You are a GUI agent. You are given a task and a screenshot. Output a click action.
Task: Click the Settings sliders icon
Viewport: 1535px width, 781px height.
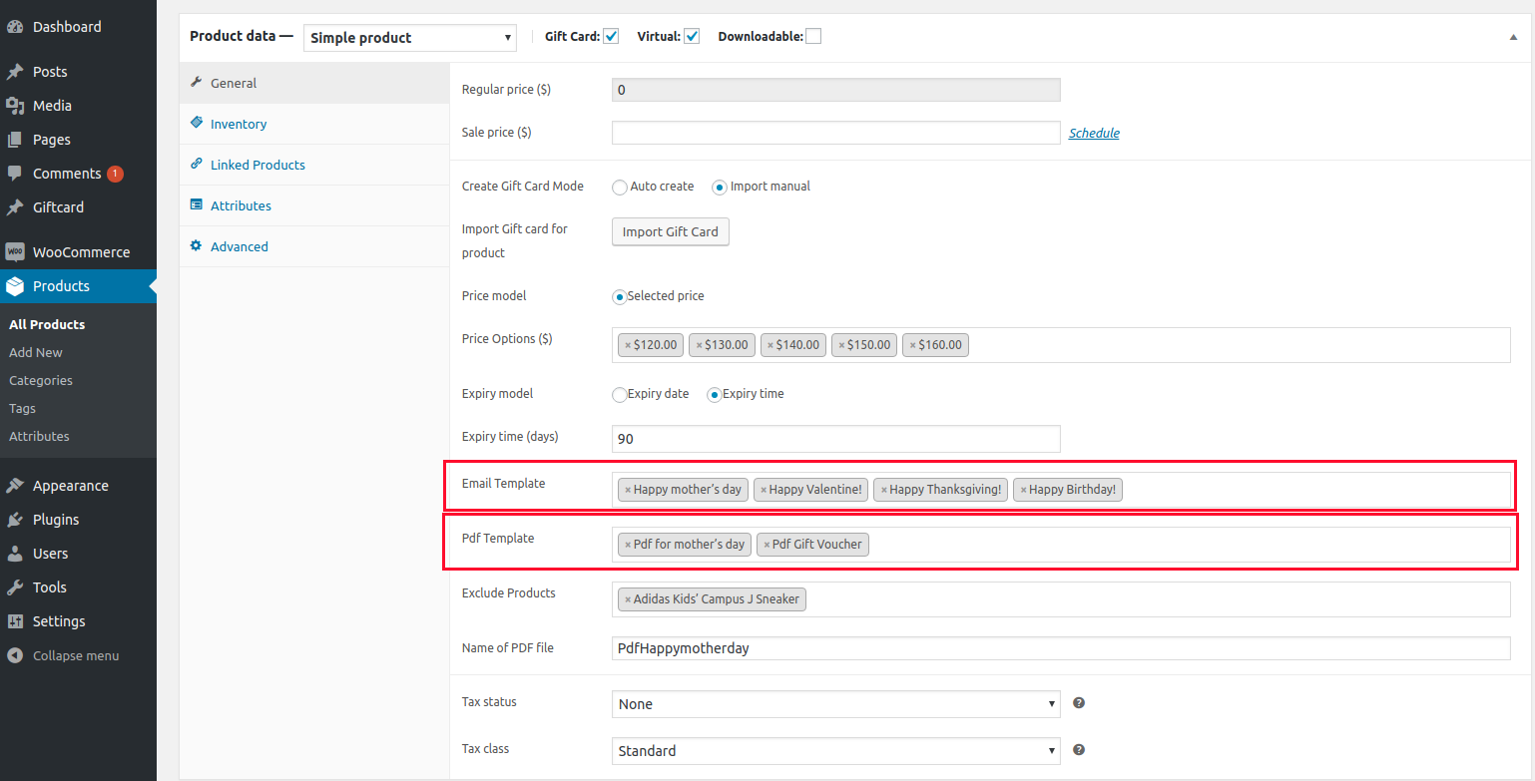pos(15,621)
